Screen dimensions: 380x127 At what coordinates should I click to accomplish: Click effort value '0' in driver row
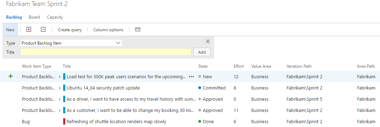pyautogui.click(x=235, y=99)
